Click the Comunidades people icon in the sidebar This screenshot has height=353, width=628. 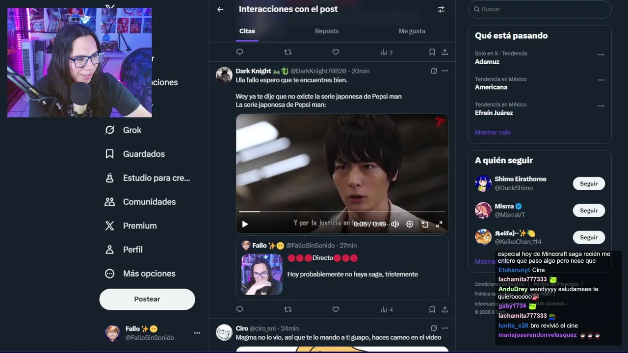click(110, 202)
